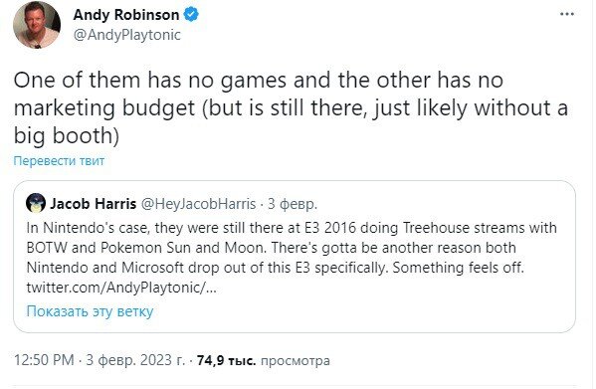
Task: Click the quoted tweet date '3 февр.'
Action: [x=293, y=204]
